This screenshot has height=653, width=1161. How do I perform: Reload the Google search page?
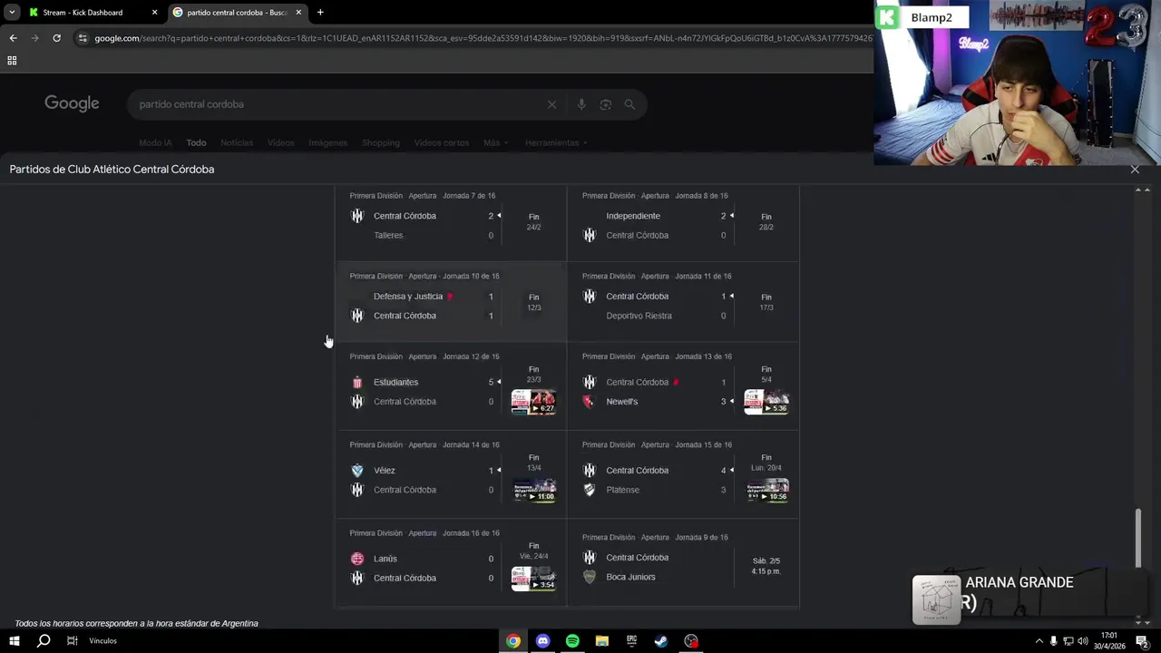click(x=56, y=38)
